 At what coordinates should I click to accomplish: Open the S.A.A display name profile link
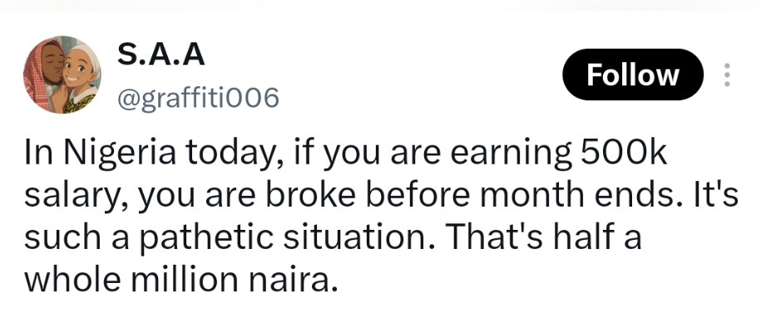pos(161,55)
